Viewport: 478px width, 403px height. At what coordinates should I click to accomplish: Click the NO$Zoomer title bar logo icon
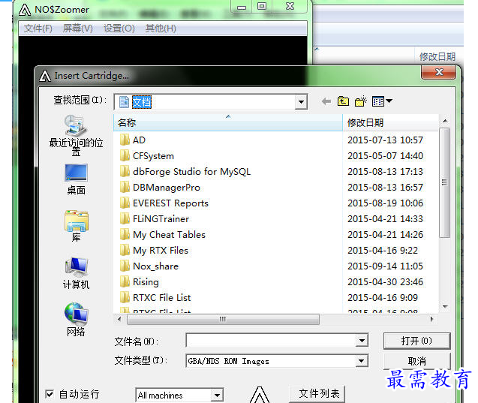pyautogui.click(x=25, y=10)
